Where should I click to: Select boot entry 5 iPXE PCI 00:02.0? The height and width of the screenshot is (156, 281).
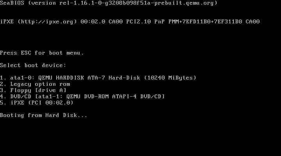tap(37, 103)
